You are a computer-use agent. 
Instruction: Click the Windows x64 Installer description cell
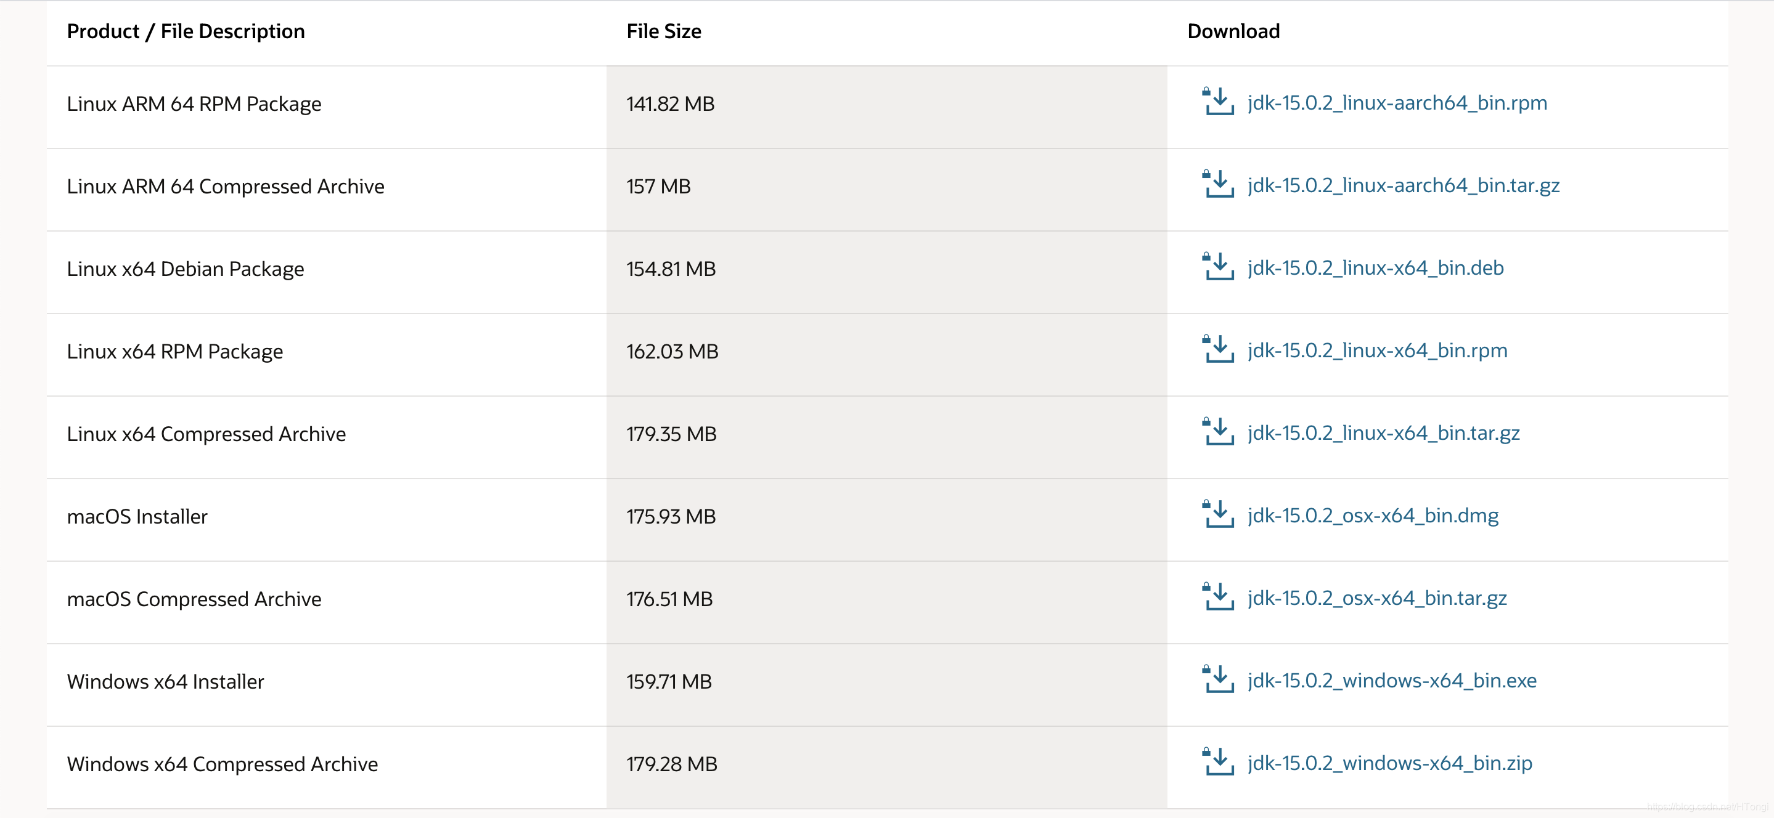[x=165, y=682]
